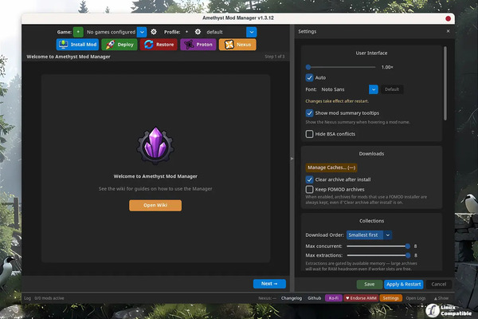The image size is (478, 319).
Task: Click the settings panel scrollbar
Action: (x=445, y=83)
